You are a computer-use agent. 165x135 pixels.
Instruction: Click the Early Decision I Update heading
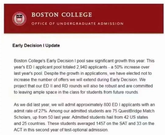tap(36, 46)
